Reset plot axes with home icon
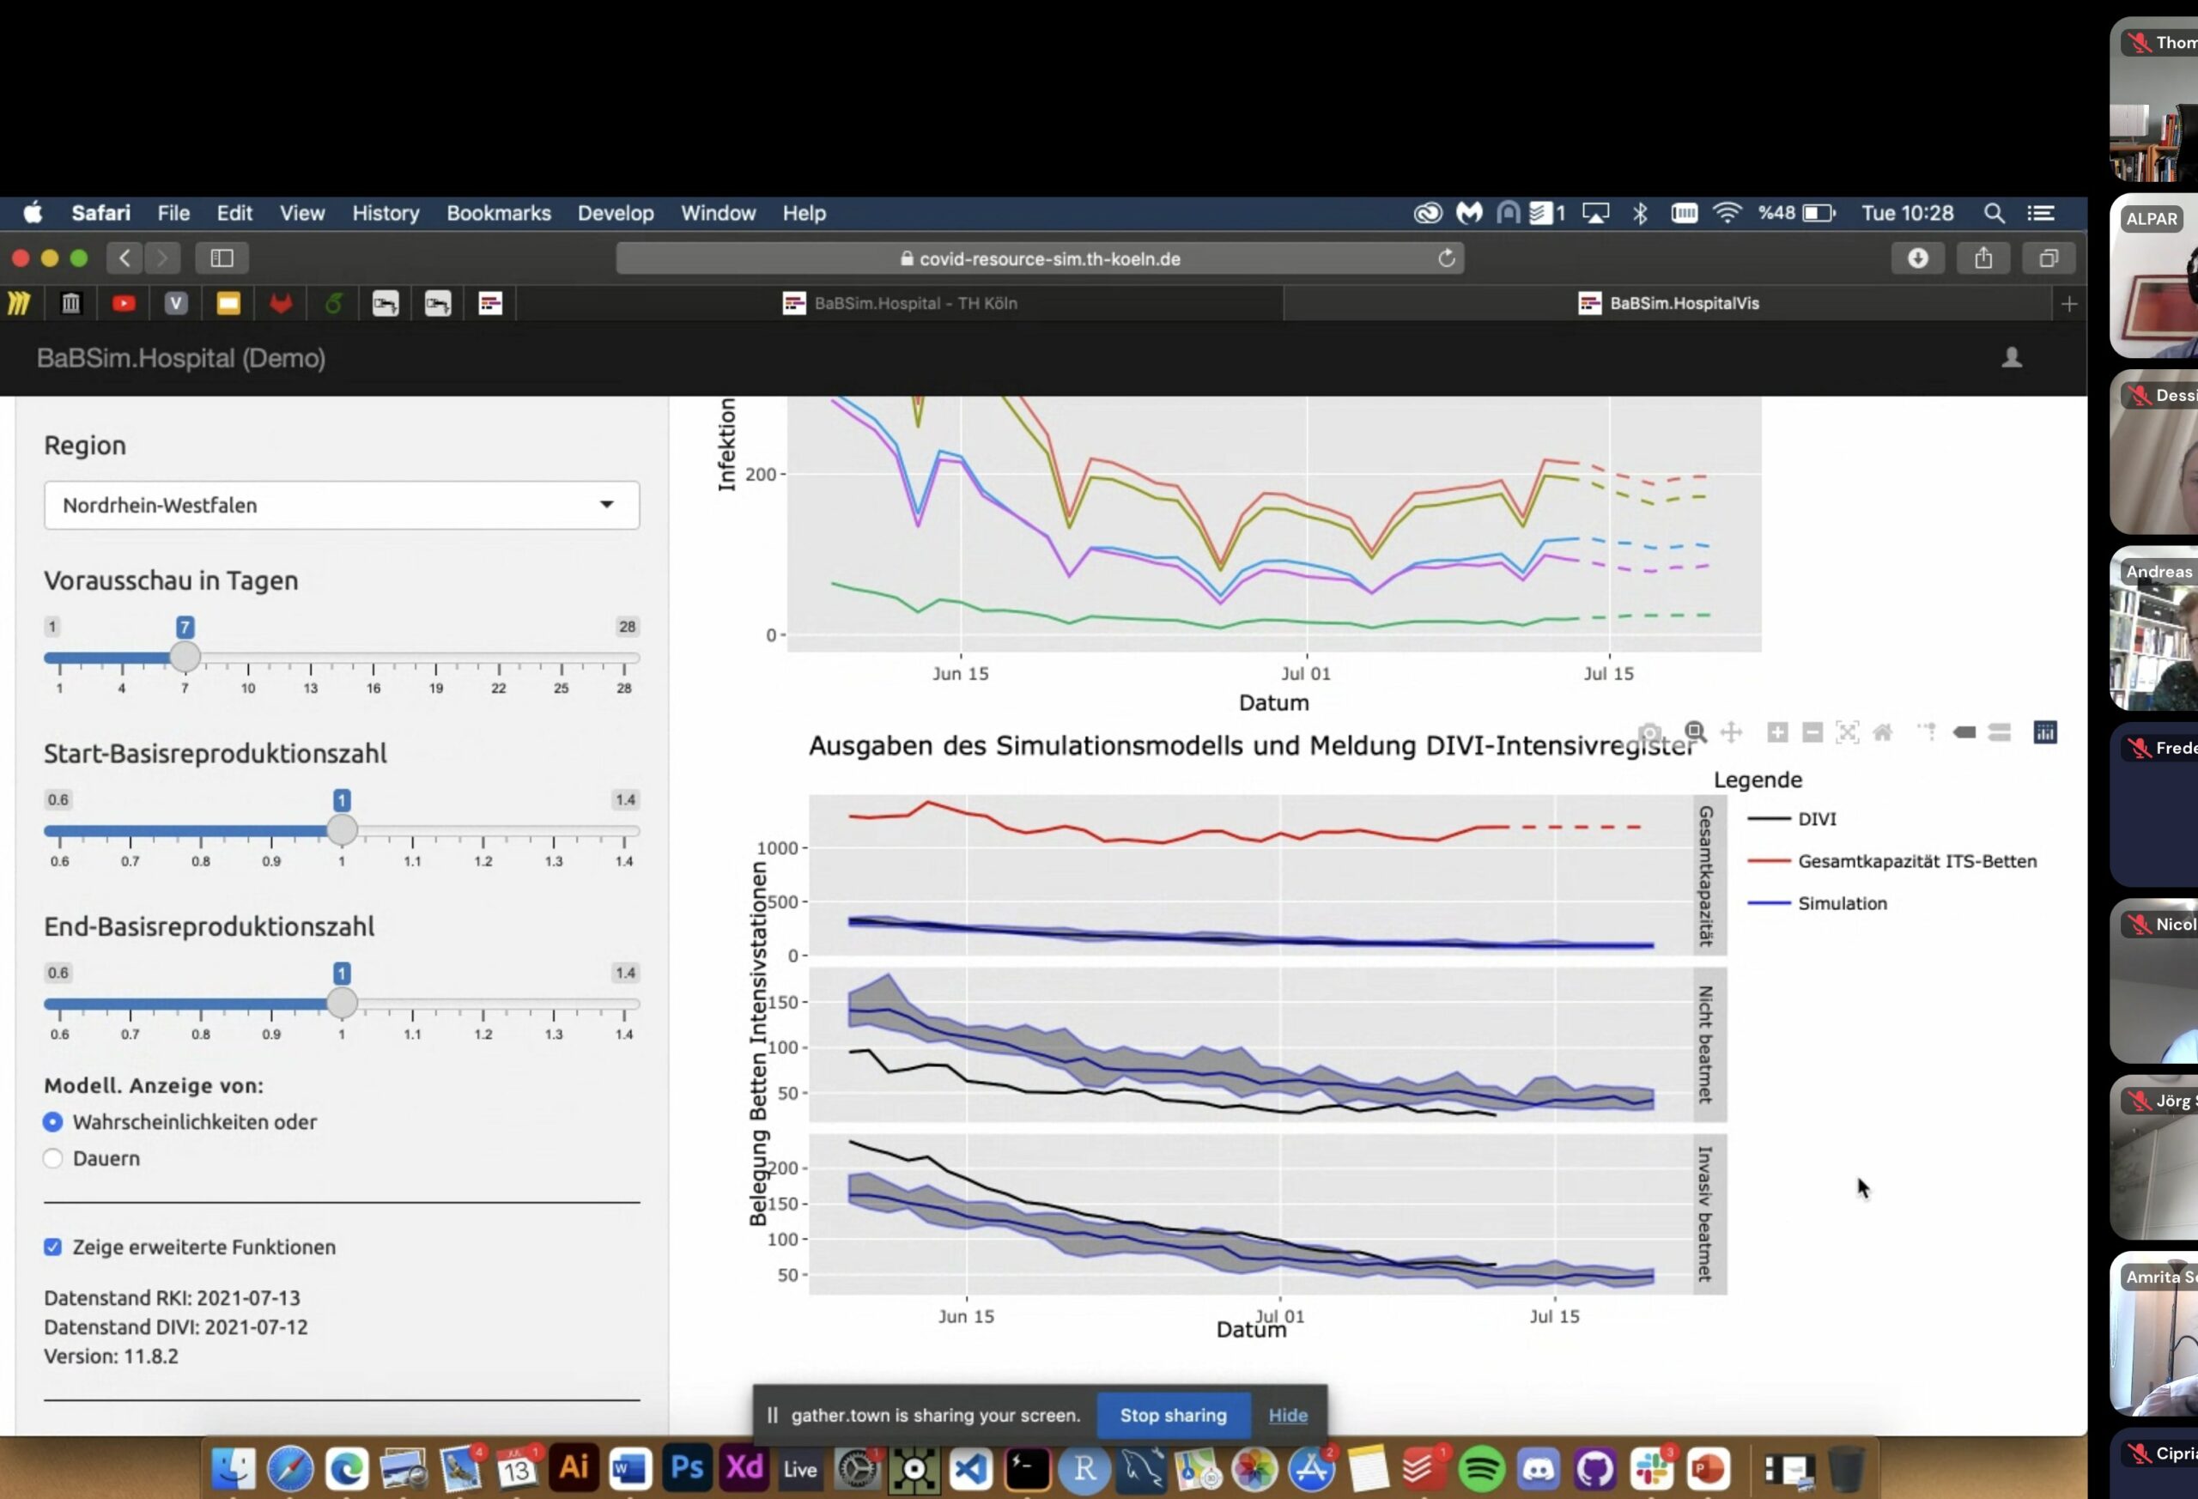The width and height of the screenshot is (2198, 1499). pyautogui.click(x=1882, y=732)
